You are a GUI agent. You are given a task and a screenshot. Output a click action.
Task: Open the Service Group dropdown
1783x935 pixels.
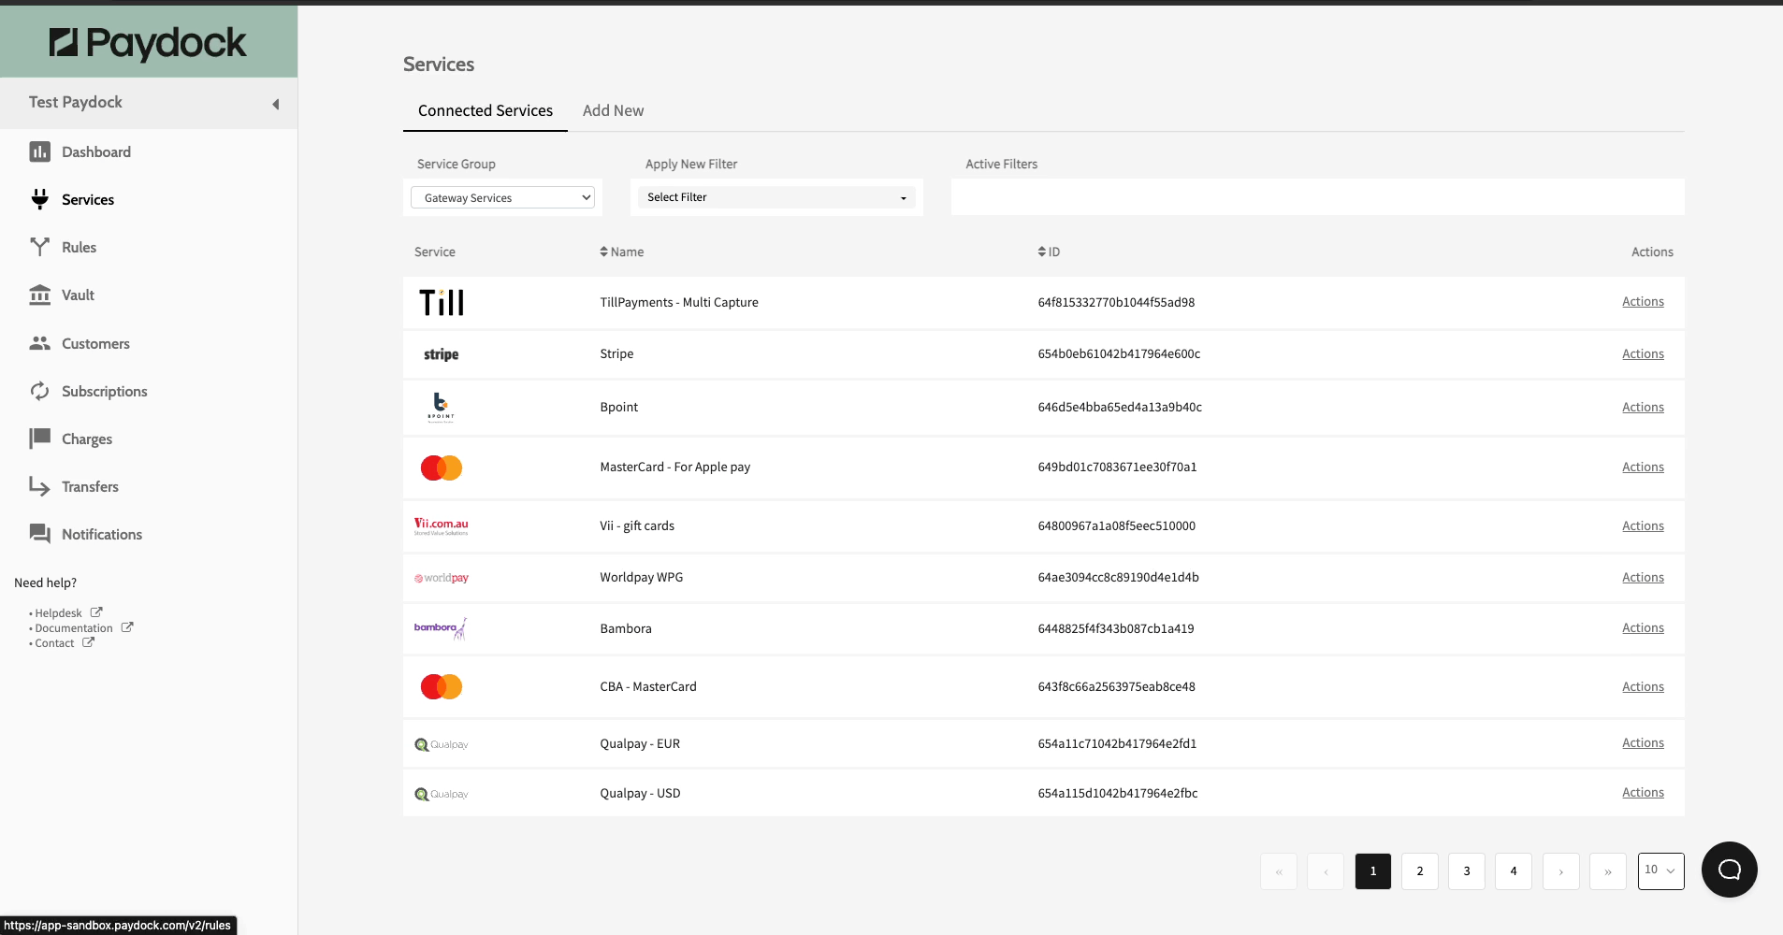click(503, 197)
